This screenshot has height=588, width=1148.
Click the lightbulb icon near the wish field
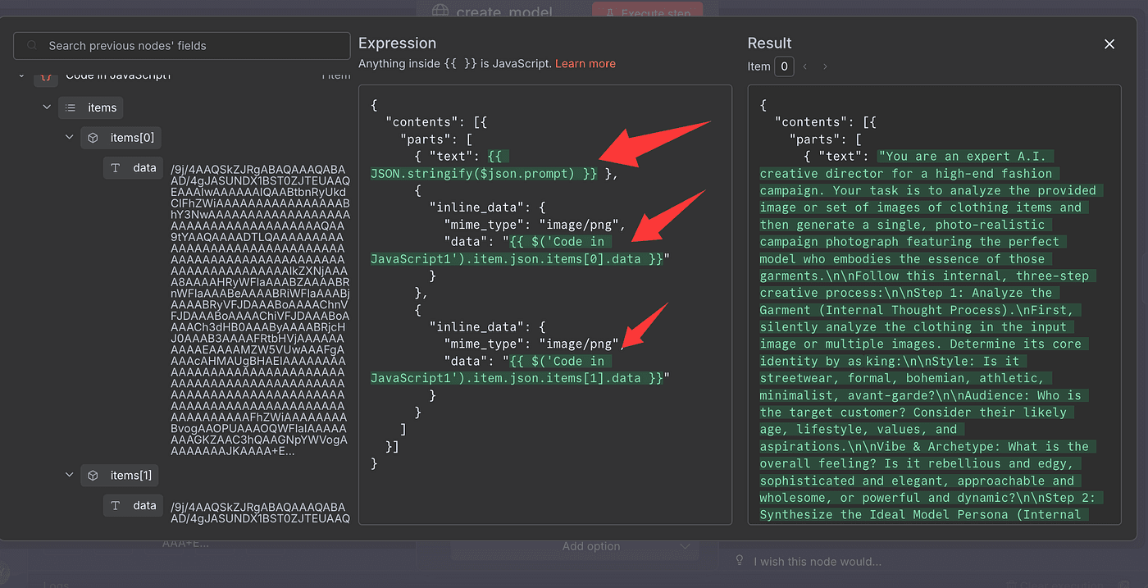[x=740, y=561]
